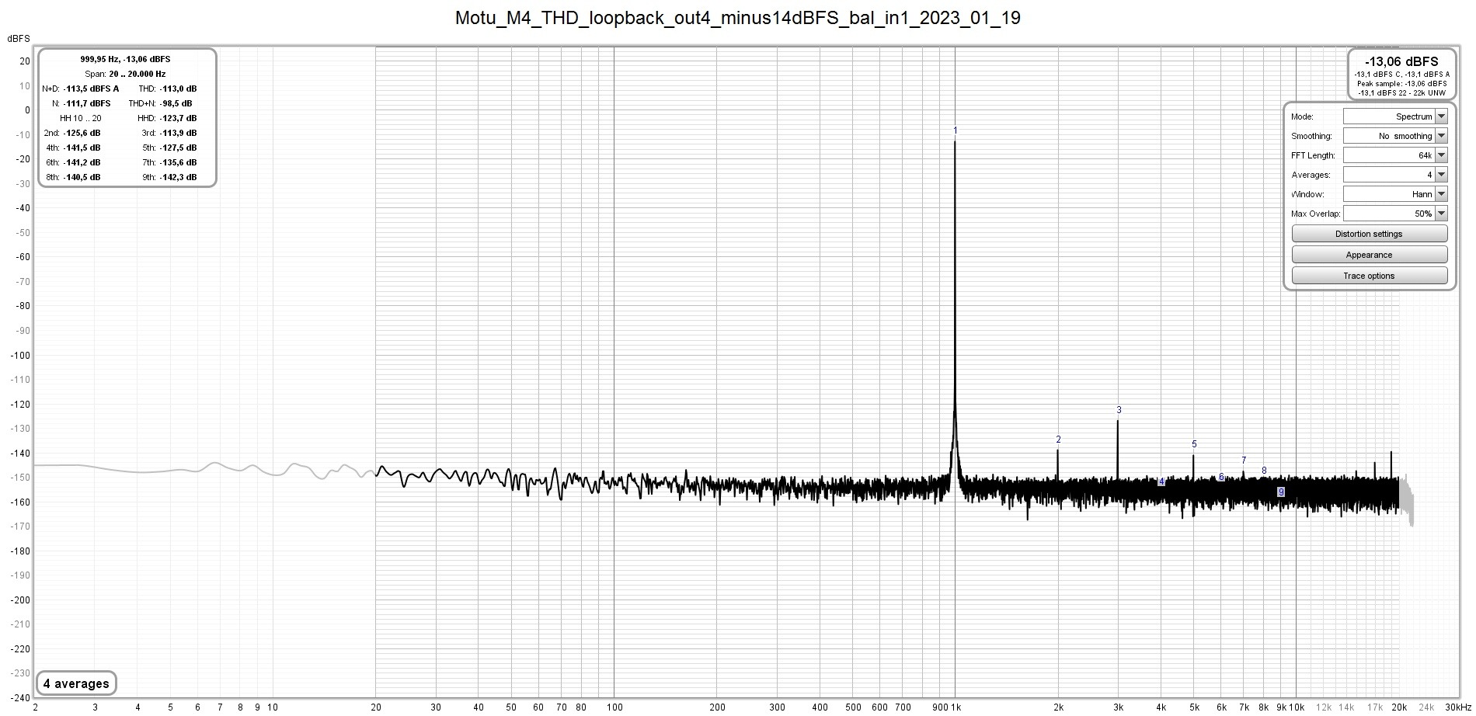Expand the FFT Length dropdown showing 64k

coord(1395,155)
